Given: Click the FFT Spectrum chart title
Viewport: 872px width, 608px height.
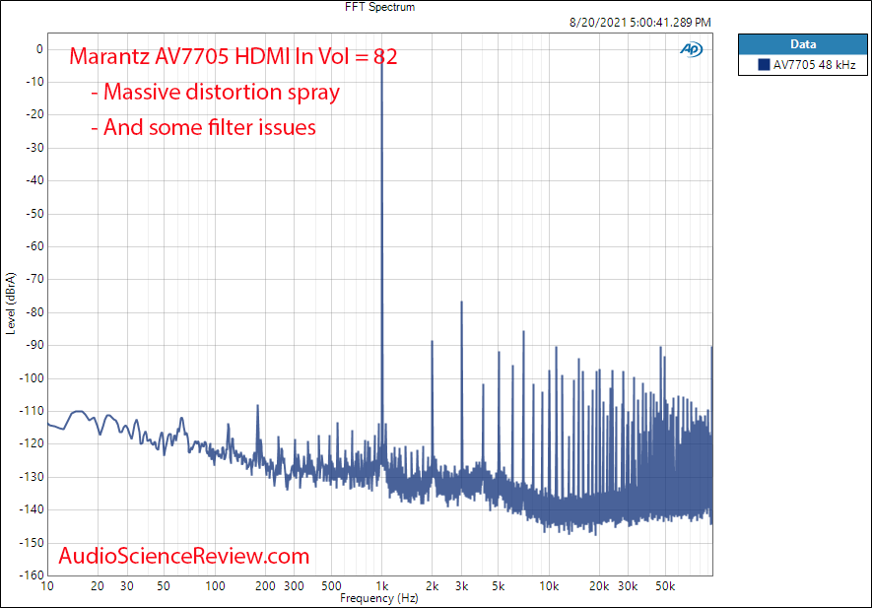Looking at the screenshot, I should click(379, 7).
